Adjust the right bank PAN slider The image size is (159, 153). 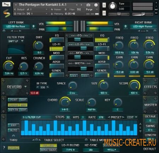pyautogui.click(x=100, y=29)
